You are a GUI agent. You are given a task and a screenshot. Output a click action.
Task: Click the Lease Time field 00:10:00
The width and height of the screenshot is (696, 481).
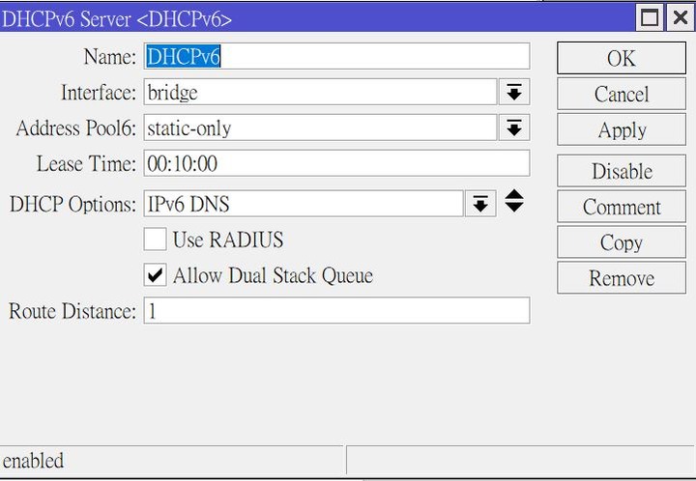click(336, 163)
